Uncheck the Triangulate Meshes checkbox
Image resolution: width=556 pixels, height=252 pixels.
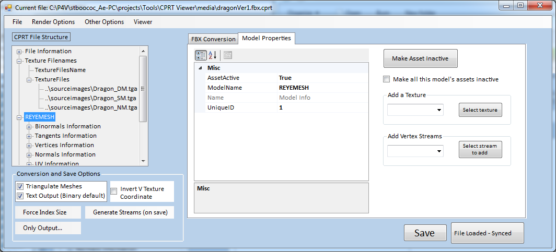coord(20,186)
